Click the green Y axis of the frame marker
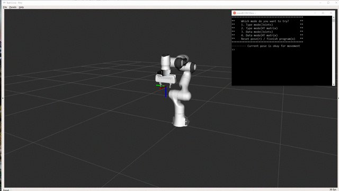This screenshot has width=339, height=191. tap(160, 85)
